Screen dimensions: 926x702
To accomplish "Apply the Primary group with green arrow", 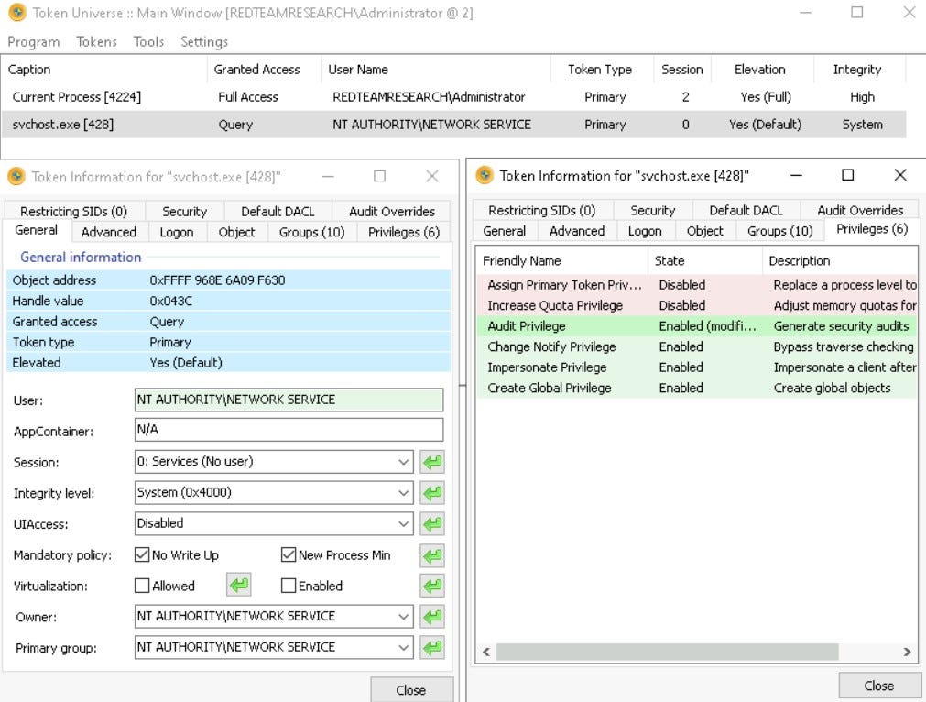I will coord(432,648).
